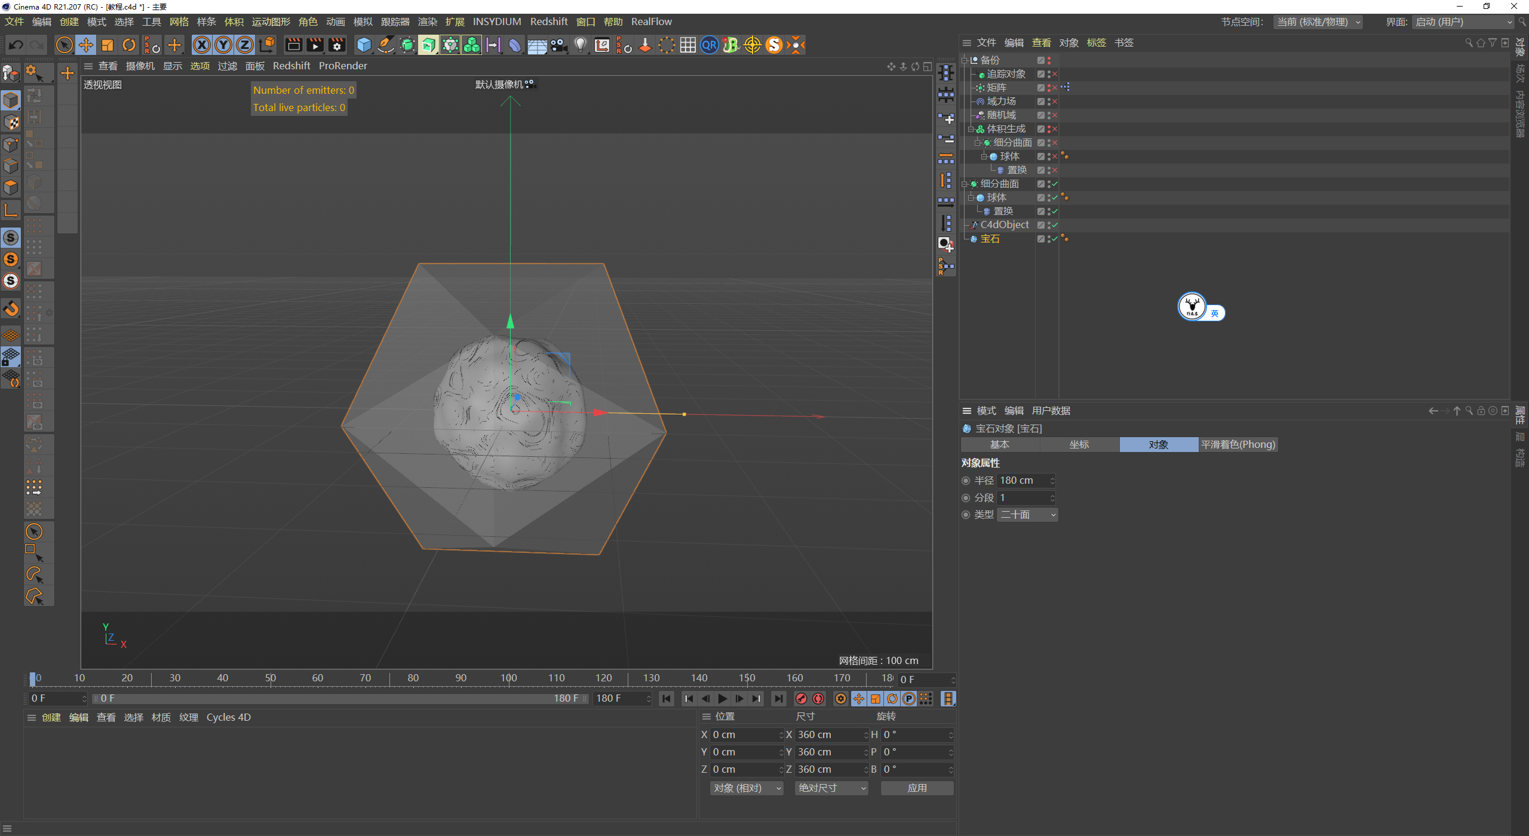Activate the Move tool in the toolbar
Viewport: 1529px width, 836px height.
tap(85, 45)
